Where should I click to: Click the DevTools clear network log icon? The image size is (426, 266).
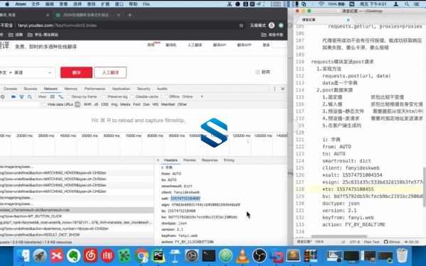tap(2, 96)
